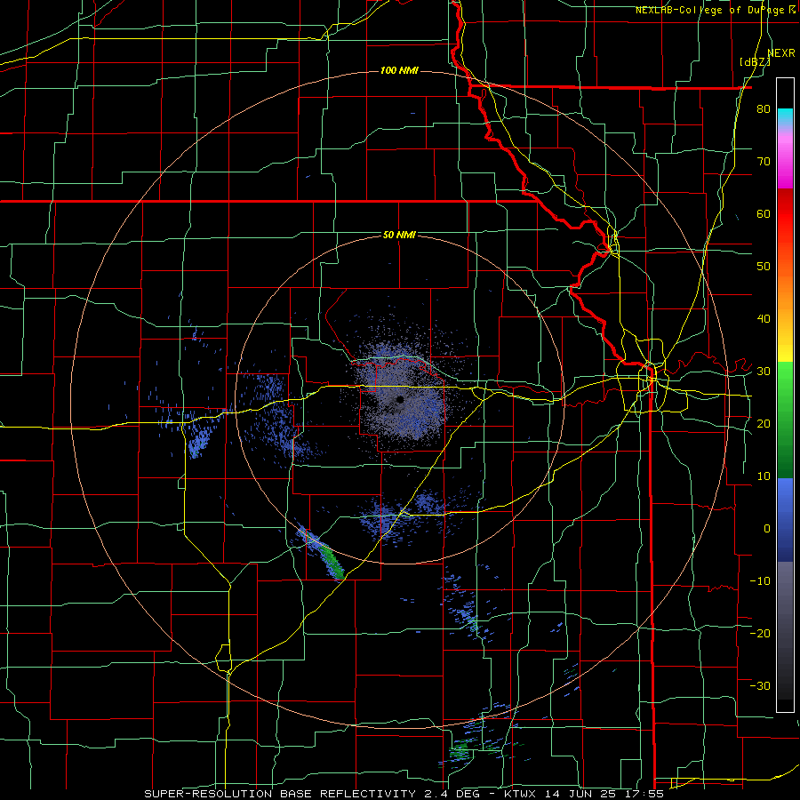
Task: Click the 70 value on the dBZ scale
Action: point(764,162)
